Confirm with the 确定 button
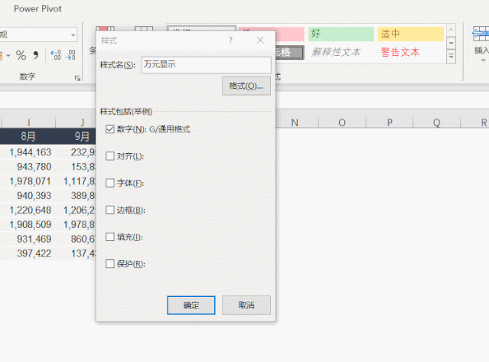Screen dimensions: 489x362 point(191,305)
